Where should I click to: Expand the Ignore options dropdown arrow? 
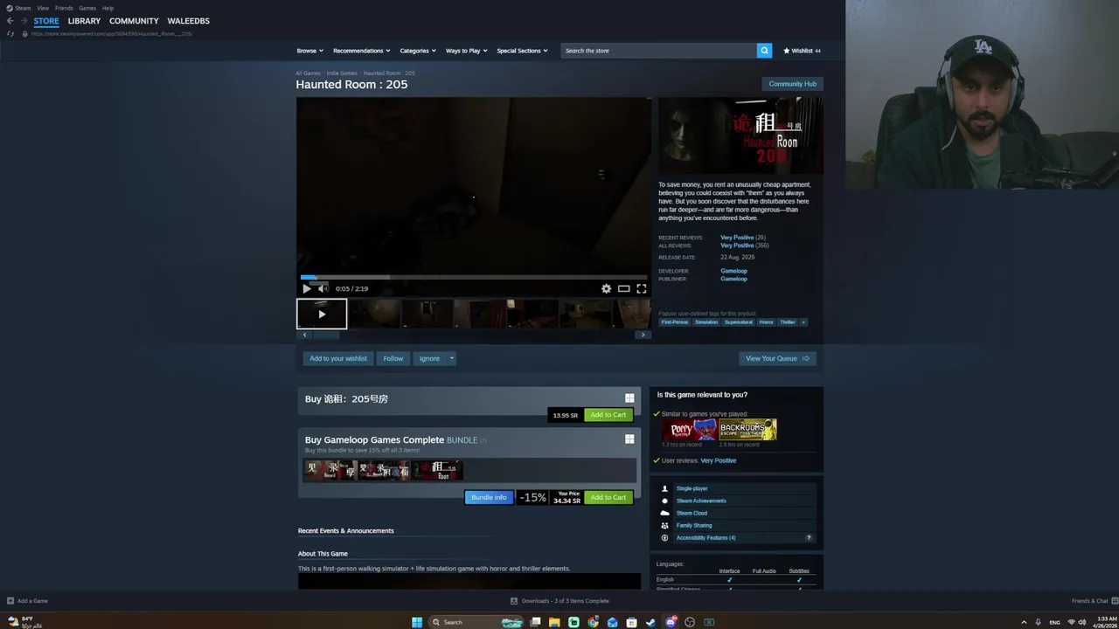[x=451, y=358]
